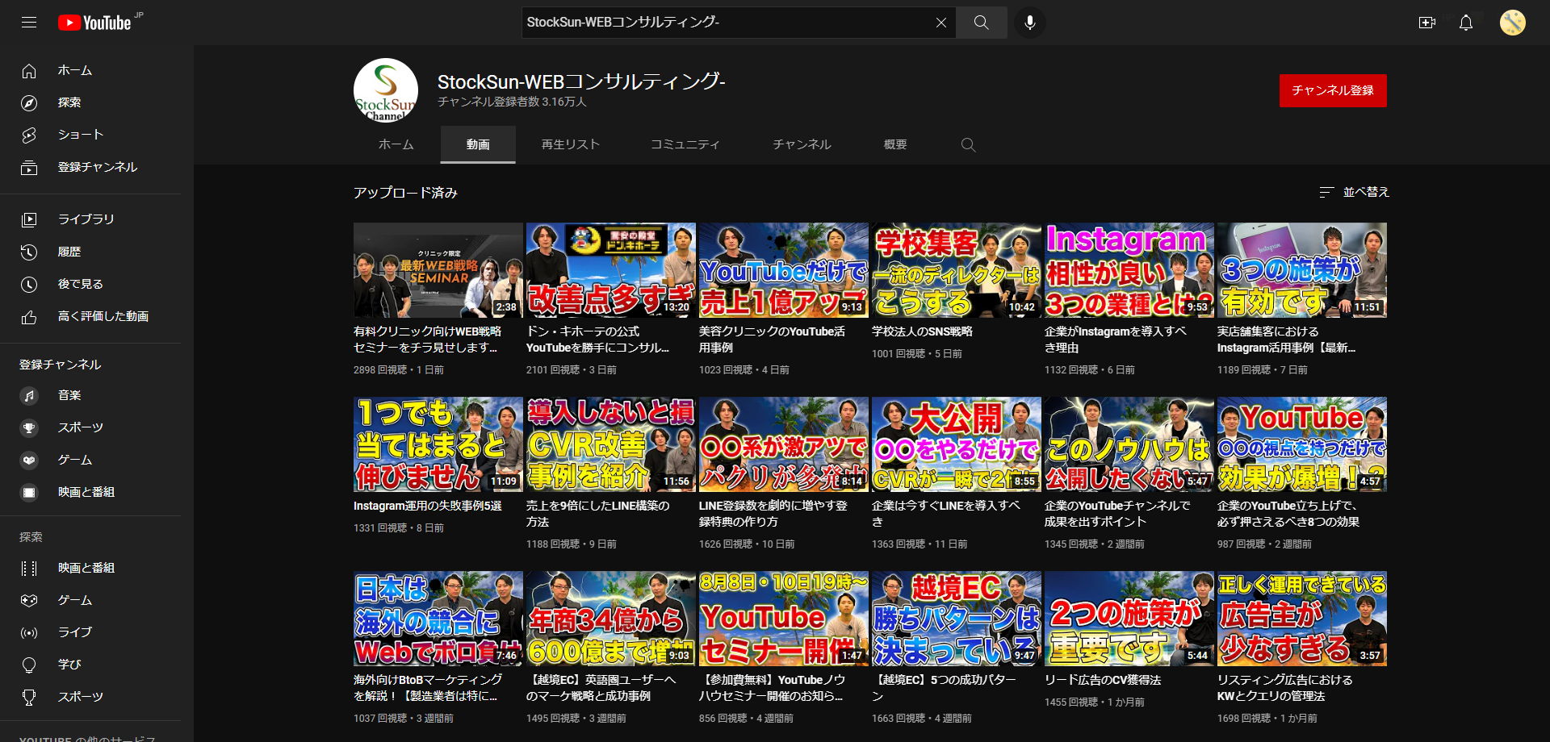The image size is (1550, 742).
Task: Open notifications with the bell icon
Action: (1464, 23)
